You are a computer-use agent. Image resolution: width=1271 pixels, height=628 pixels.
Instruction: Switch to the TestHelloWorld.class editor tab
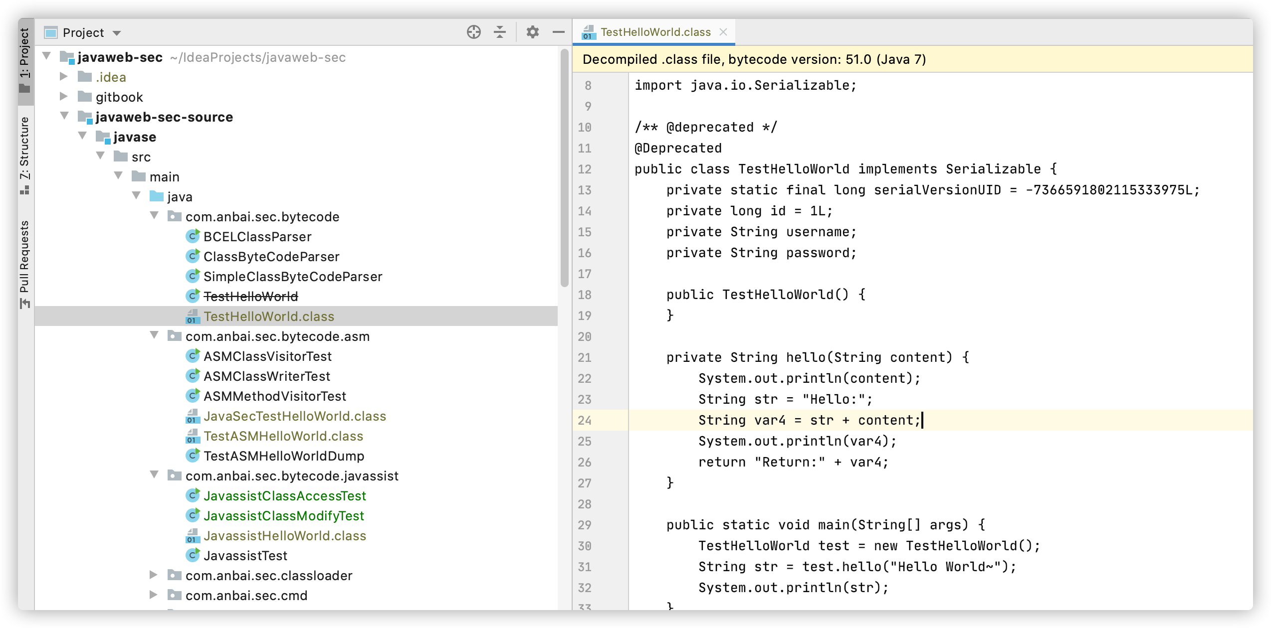pos(654,32)
